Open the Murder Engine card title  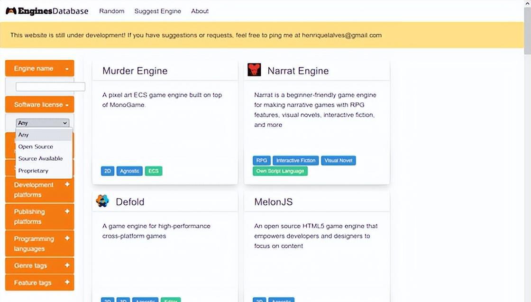[135, 71]
